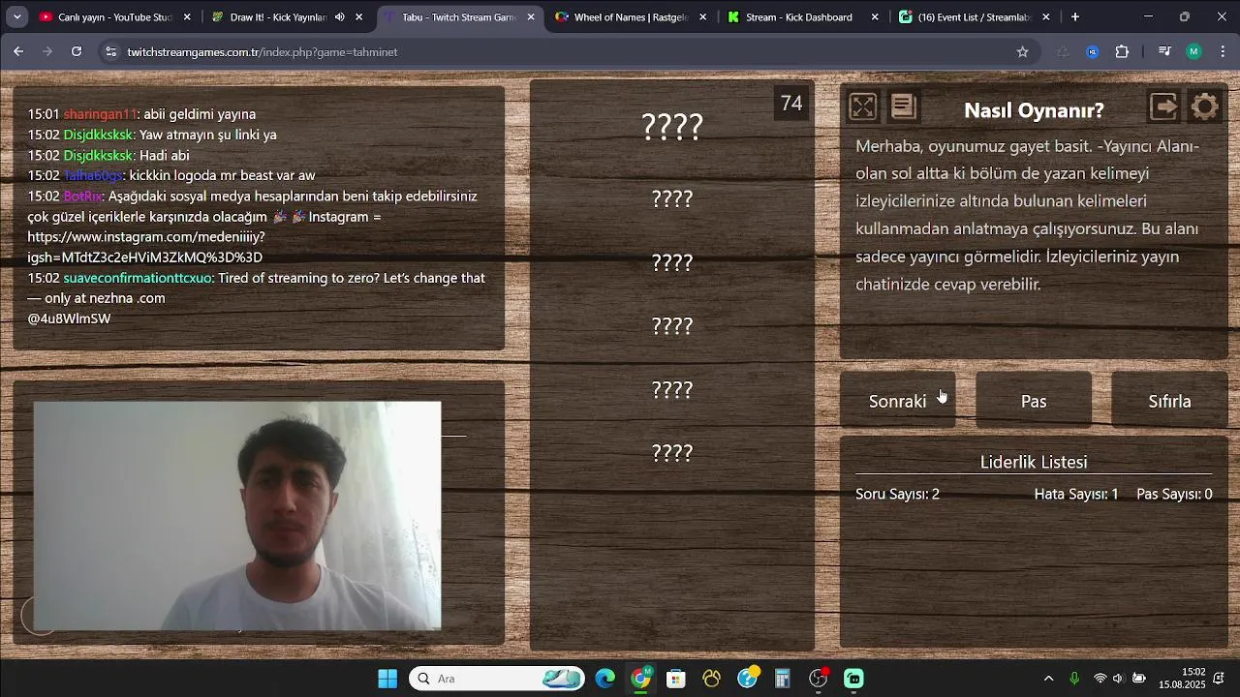Click Soru Sayısı: 2 counter

click(x=897, y=494)
